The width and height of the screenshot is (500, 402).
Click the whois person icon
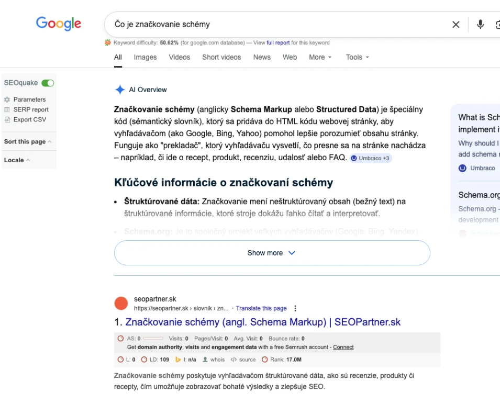tap(205, 360)
